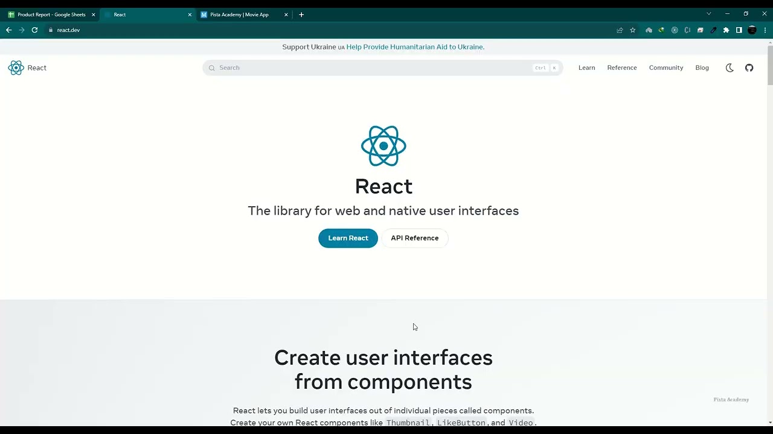Open the Community nav item

tap(666, 68)
